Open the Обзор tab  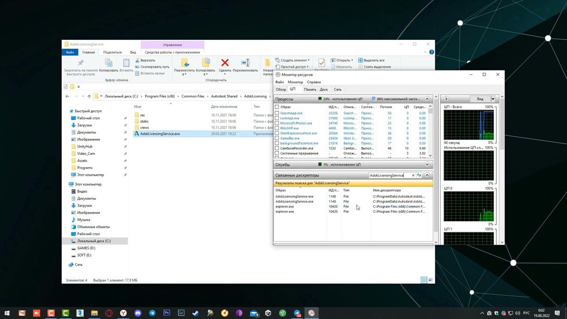point(281,89)
